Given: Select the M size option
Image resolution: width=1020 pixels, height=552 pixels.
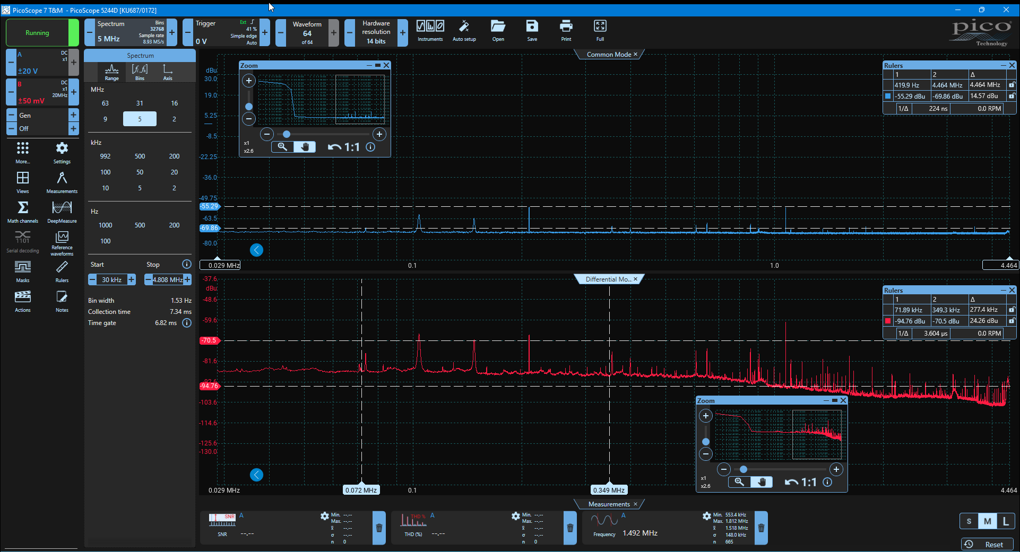Looking at the screenshot, I should 988,521.
